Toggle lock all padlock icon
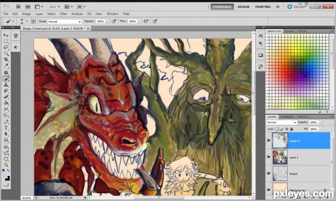The width and height of the screenshot is (336, 201). pyautogui.click(x=291, y=129)
